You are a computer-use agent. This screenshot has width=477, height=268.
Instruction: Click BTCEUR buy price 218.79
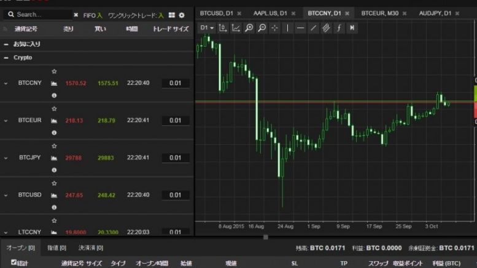click(106, 121)
